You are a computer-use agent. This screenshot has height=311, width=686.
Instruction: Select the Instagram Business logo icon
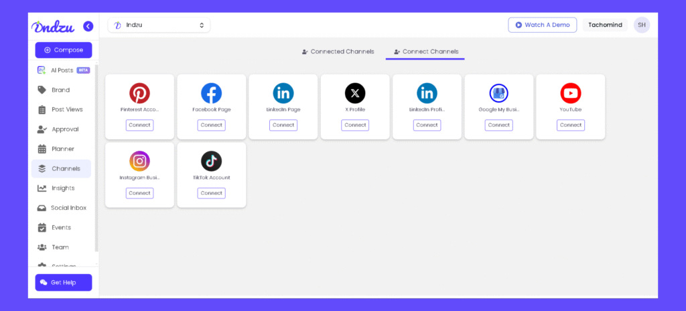pos(139,162)
